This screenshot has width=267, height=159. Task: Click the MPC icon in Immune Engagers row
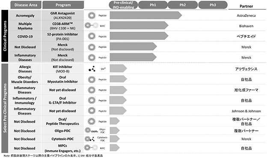pyautogui.click(x=91, y=147)
